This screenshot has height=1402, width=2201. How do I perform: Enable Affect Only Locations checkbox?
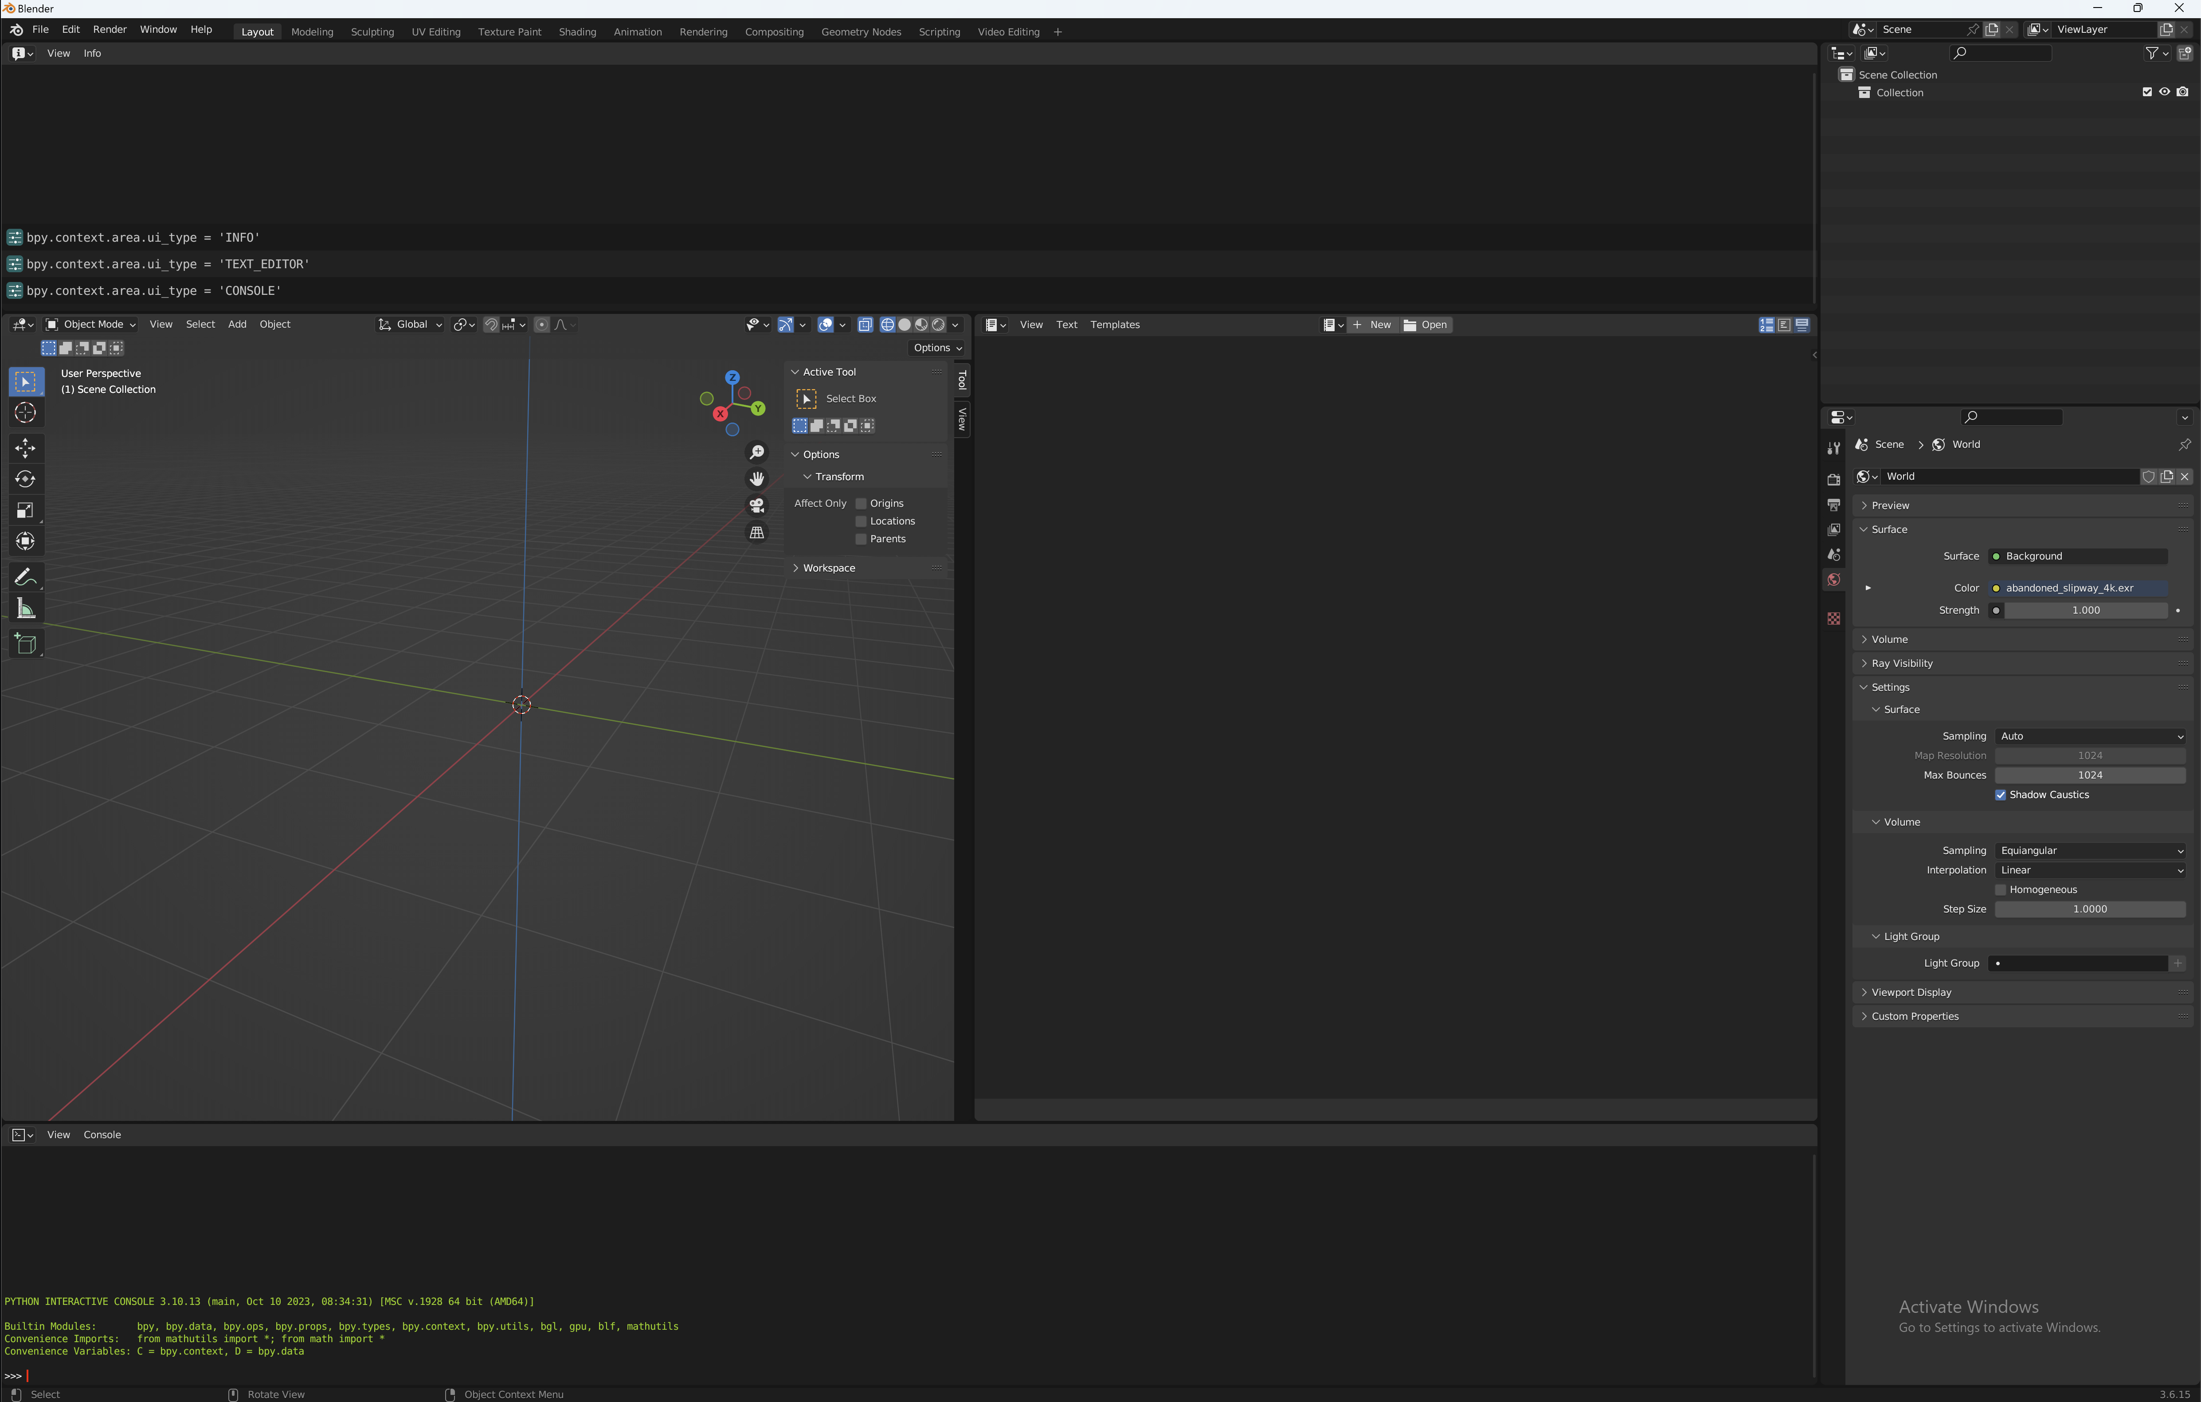(x=861, y=521)
